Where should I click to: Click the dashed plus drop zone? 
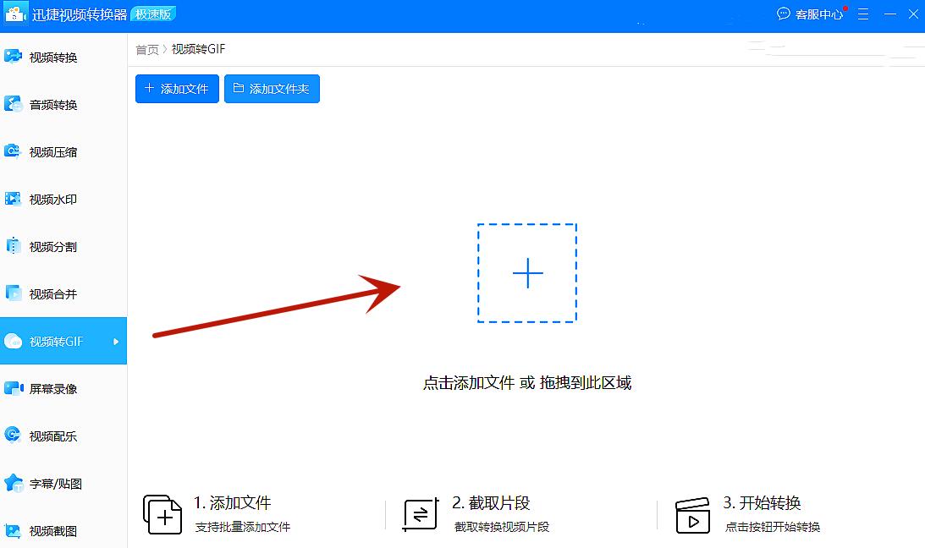click(527, 272)
